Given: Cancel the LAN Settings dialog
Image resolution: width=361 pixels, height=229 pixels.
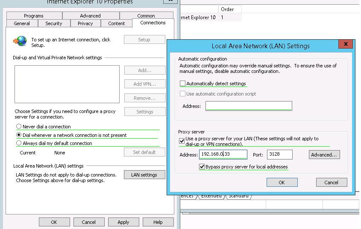Looking at the screenshot, I should click(332, 183).
